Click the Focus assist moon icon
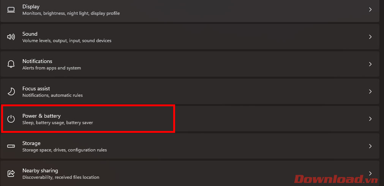 11,91
